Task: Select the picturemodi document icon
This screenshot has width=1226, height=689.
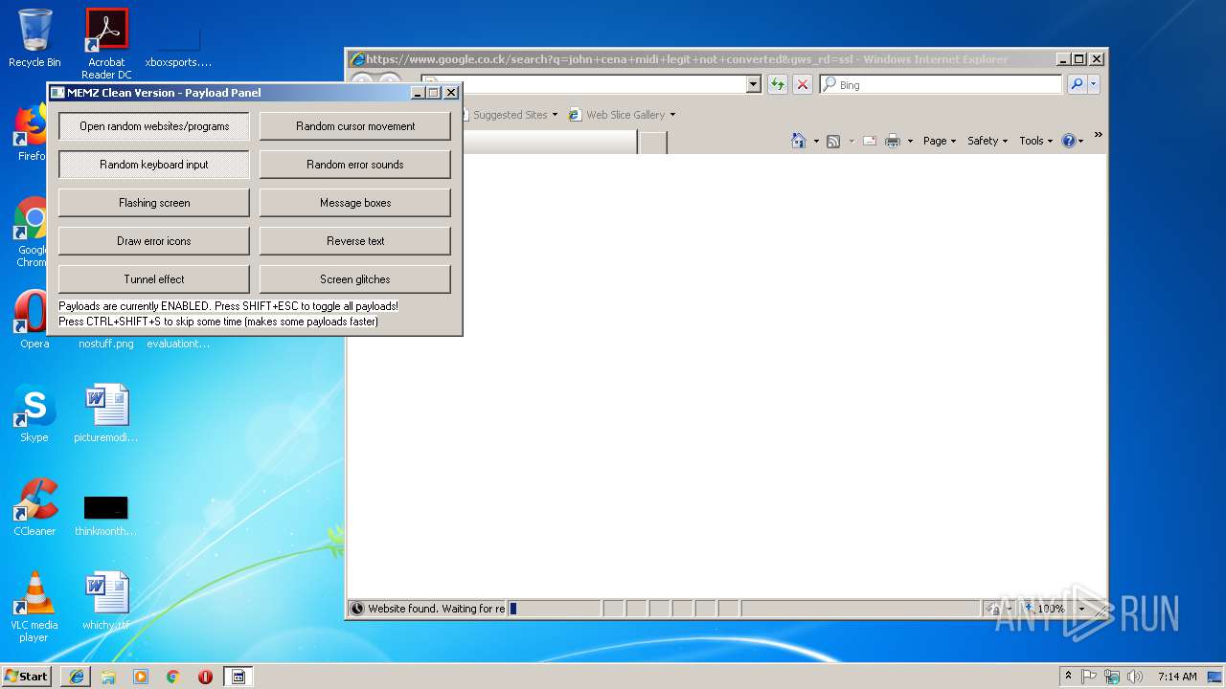Action: click(106, 413)
